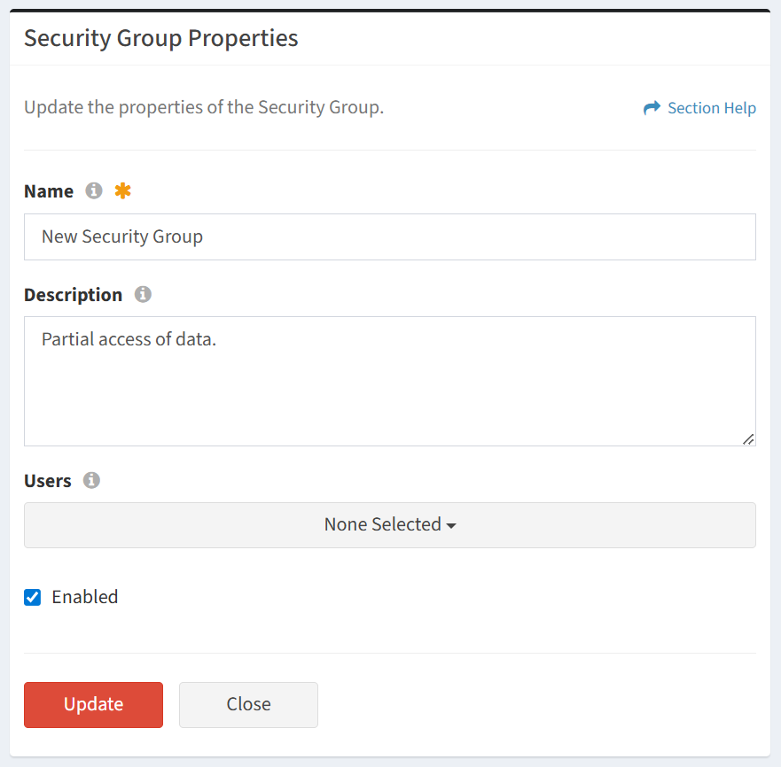Click the red Update button
This screenshot has height=767, width=781.
tap(94, 705)
